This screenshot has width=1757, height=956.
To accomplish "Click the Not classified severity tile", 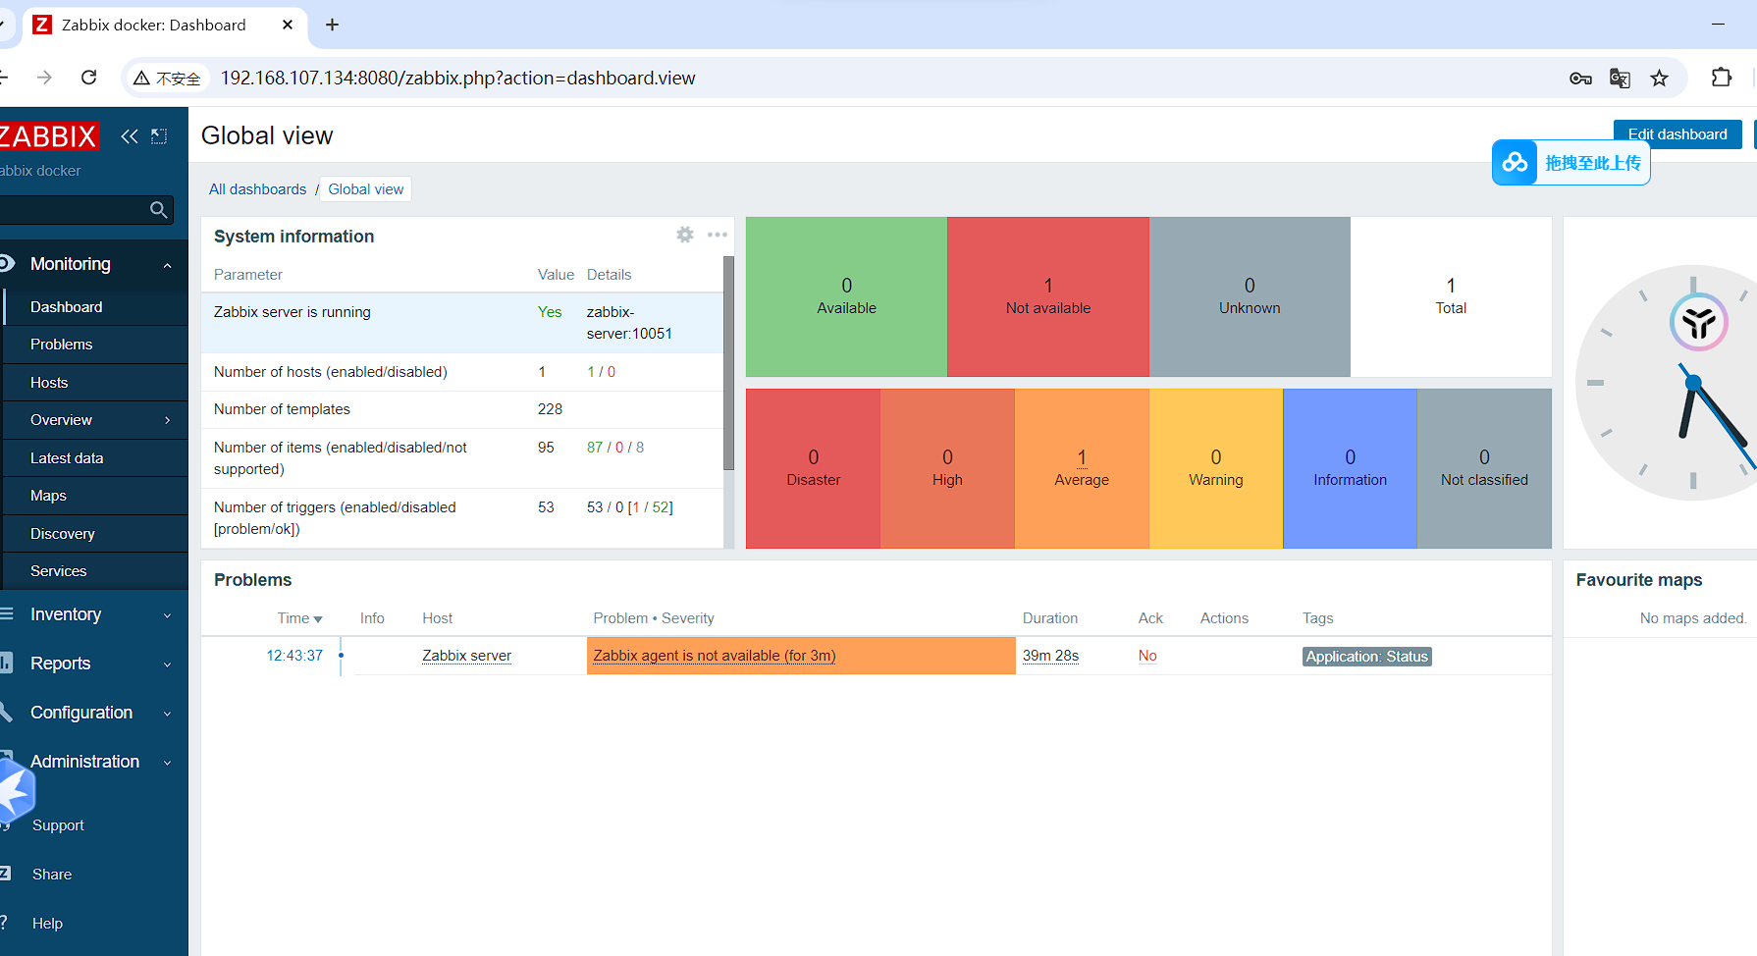I will (1484, 468).
